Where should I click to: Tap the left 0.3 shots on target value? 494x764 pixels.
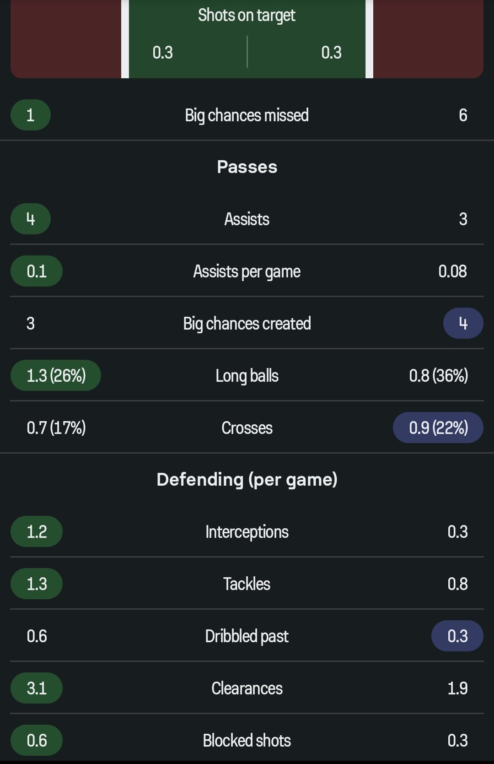163,53
